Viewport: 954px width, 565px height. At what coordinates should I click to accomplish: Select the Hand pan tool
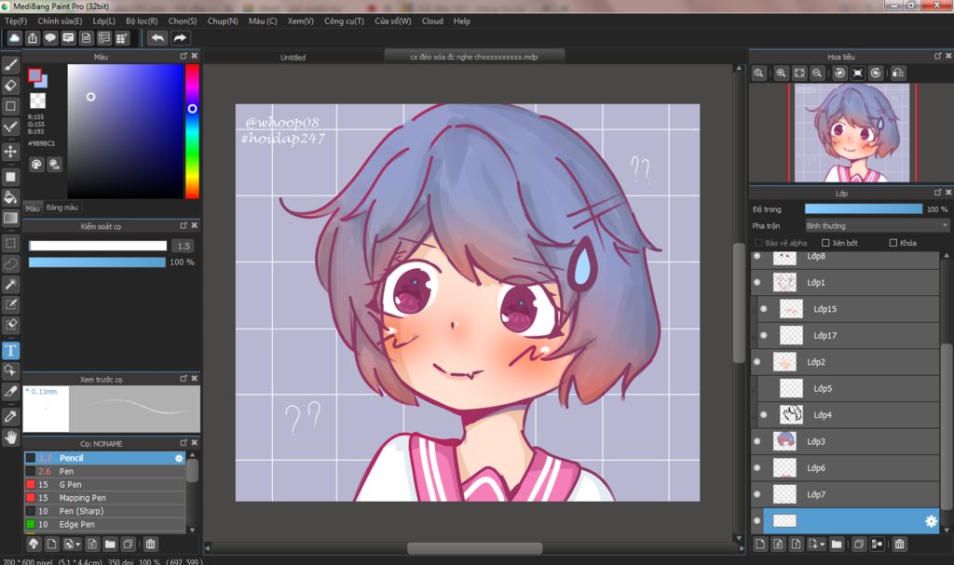(10, 437)
